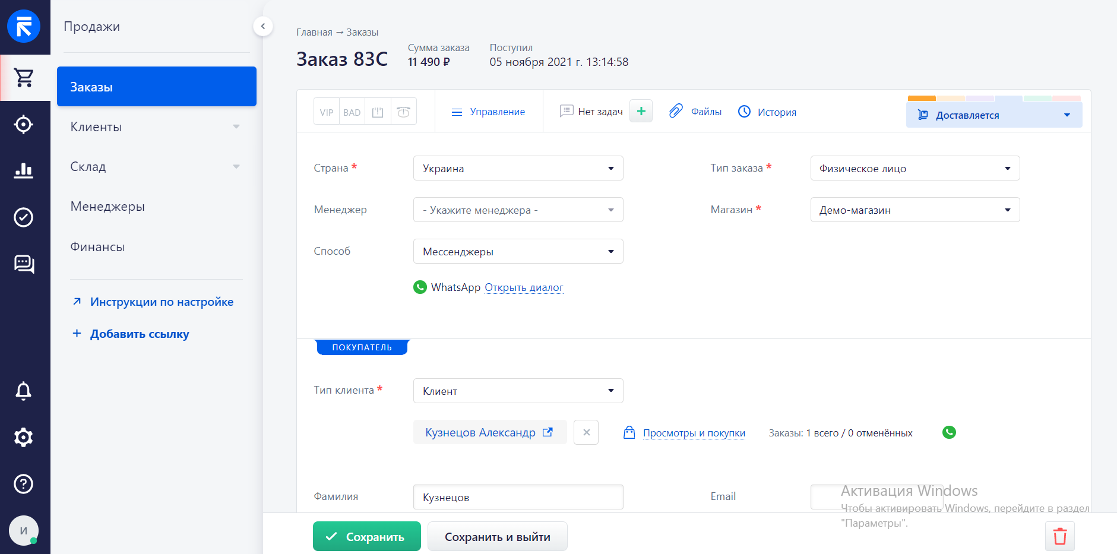Open the chat messages section
Viewport: 1117px width, 554px height.
tap(24, 264)
